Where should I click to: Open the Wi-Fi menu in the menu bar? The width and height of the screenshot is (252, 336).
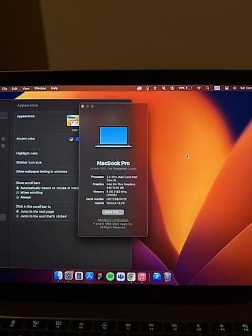[x=199, y=88]
